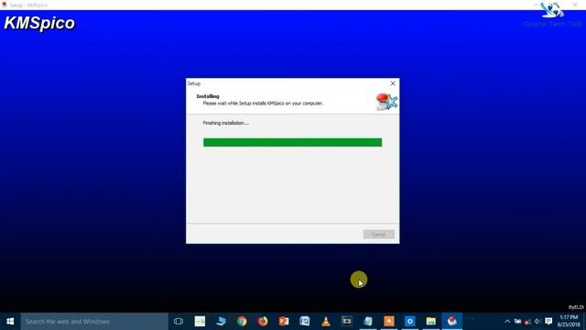Show hidden system tray icons
Screen dimensions: 586x330
tap(507, 322)
